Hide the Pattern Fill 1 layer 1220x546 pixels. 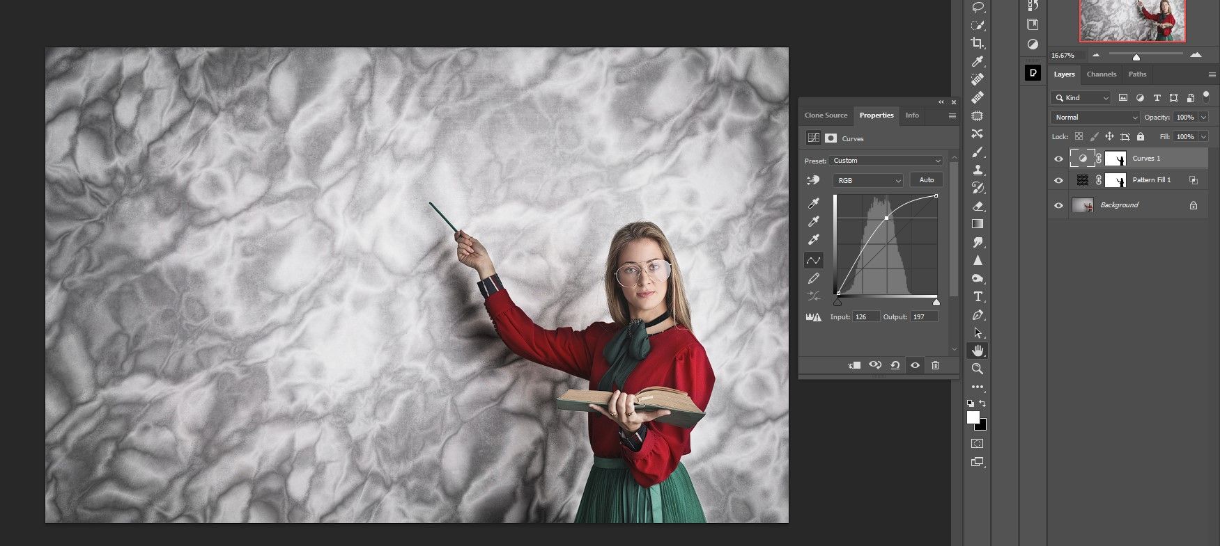tap(1058, 180)
